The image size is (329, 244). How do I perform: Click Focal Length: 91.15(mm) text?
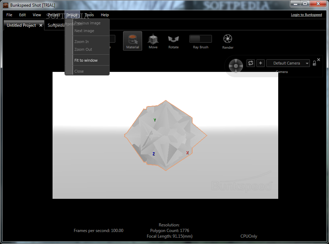point(170,236)
